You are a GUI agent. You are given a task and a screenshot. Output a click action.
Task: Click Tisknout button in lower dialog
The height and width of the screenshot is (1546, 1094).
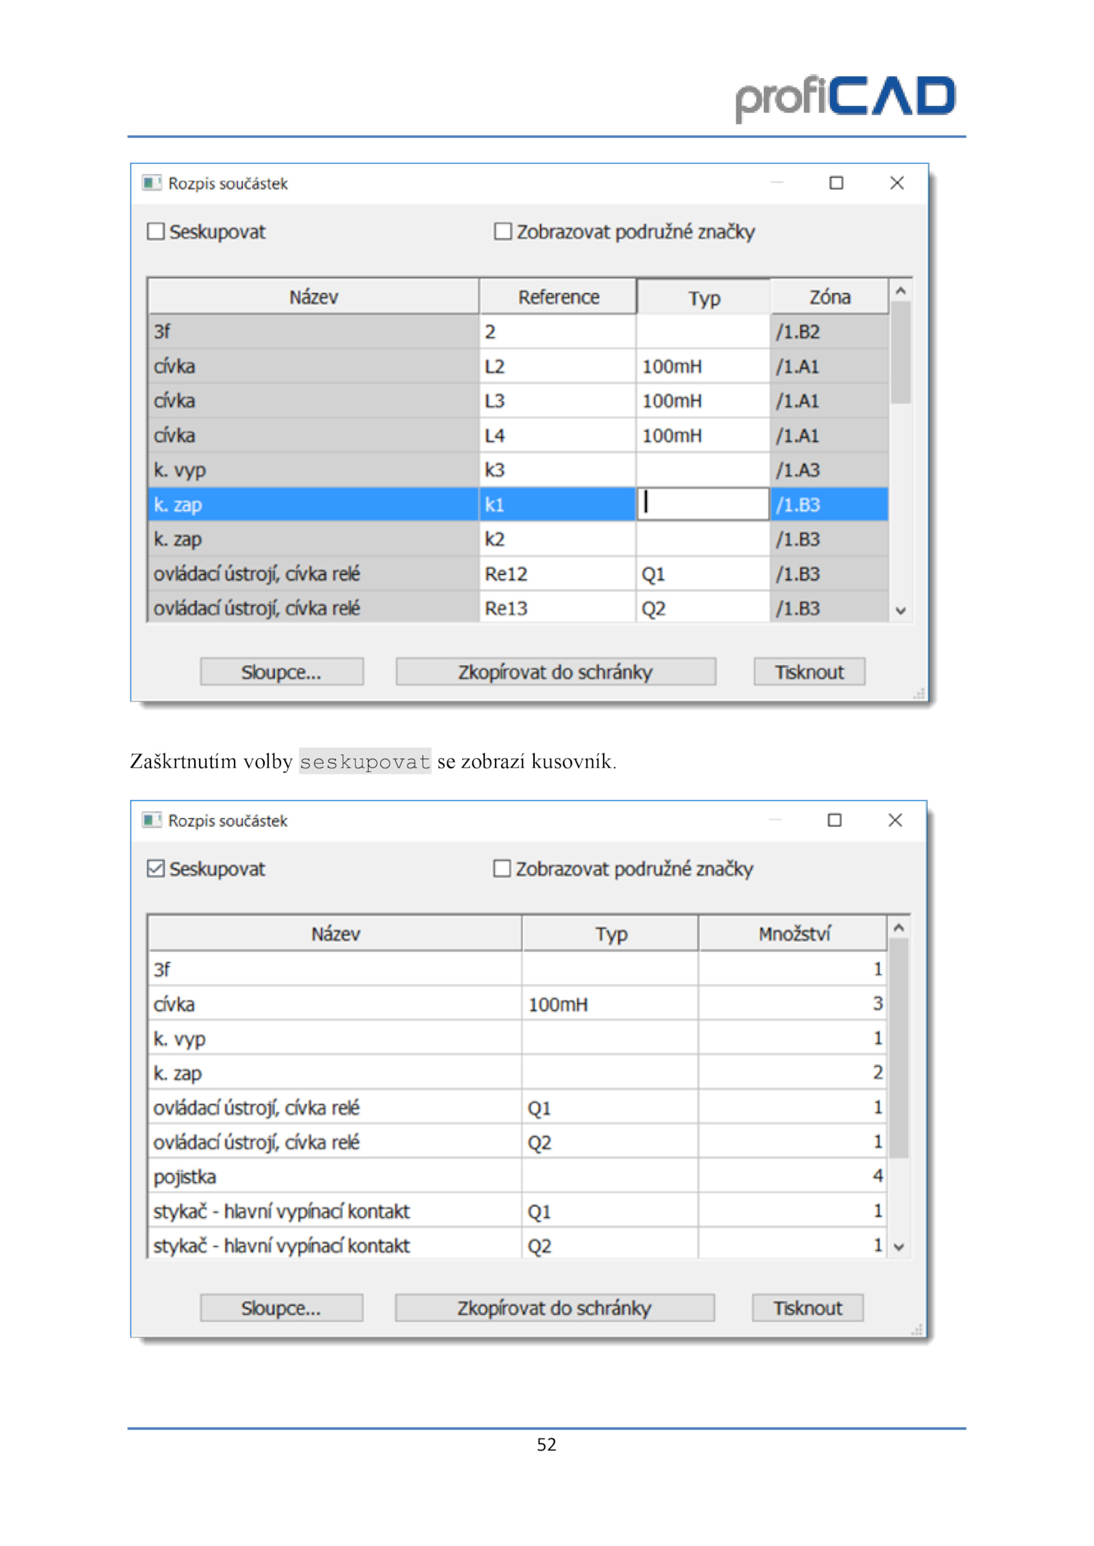(x=808, y=1308)
